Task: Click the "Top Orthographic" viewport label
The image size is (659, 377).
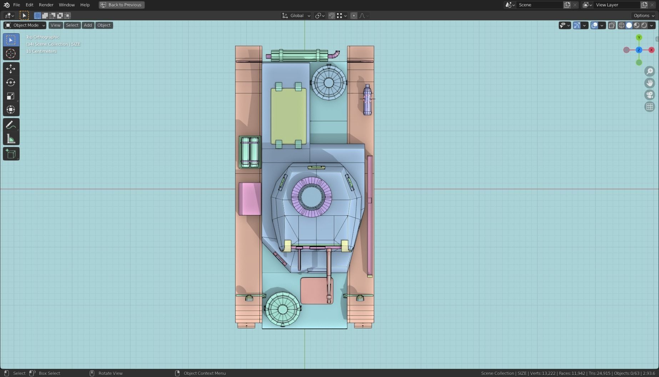Action: point(42,37)
